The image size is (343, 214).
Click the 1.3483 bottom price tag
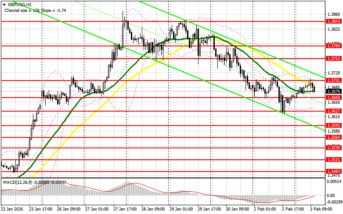click(x=333, y=171)
